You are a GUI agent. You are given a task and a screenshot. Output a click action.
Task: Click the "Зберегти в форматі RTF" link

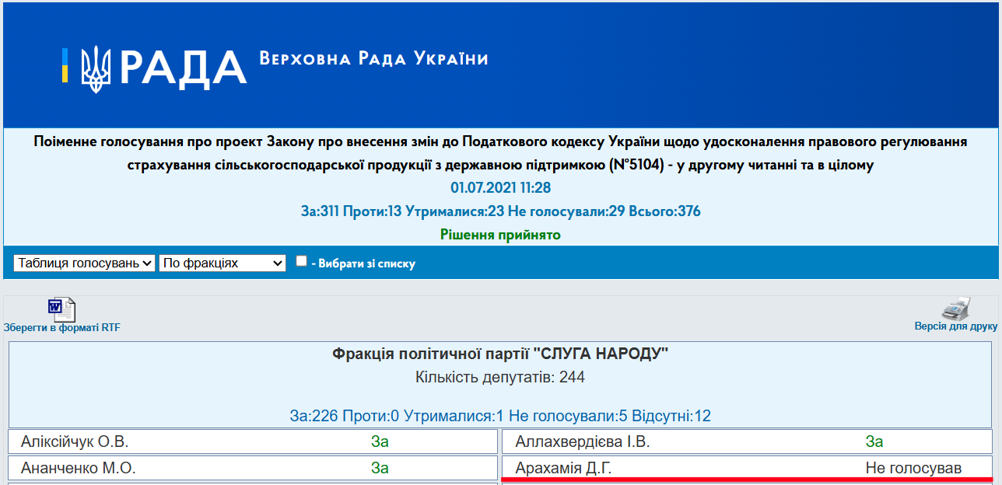pos(62,326)
